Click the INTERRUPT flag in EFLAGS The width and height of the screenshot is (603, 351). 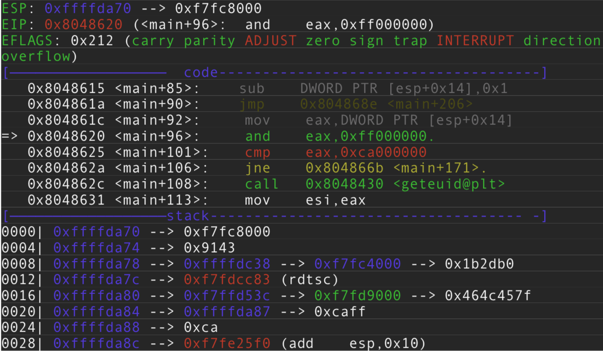[475, 40]
